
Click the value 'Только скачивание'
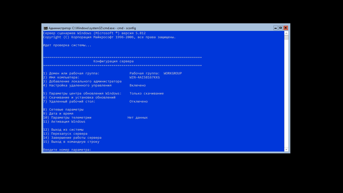coord(147,93)
